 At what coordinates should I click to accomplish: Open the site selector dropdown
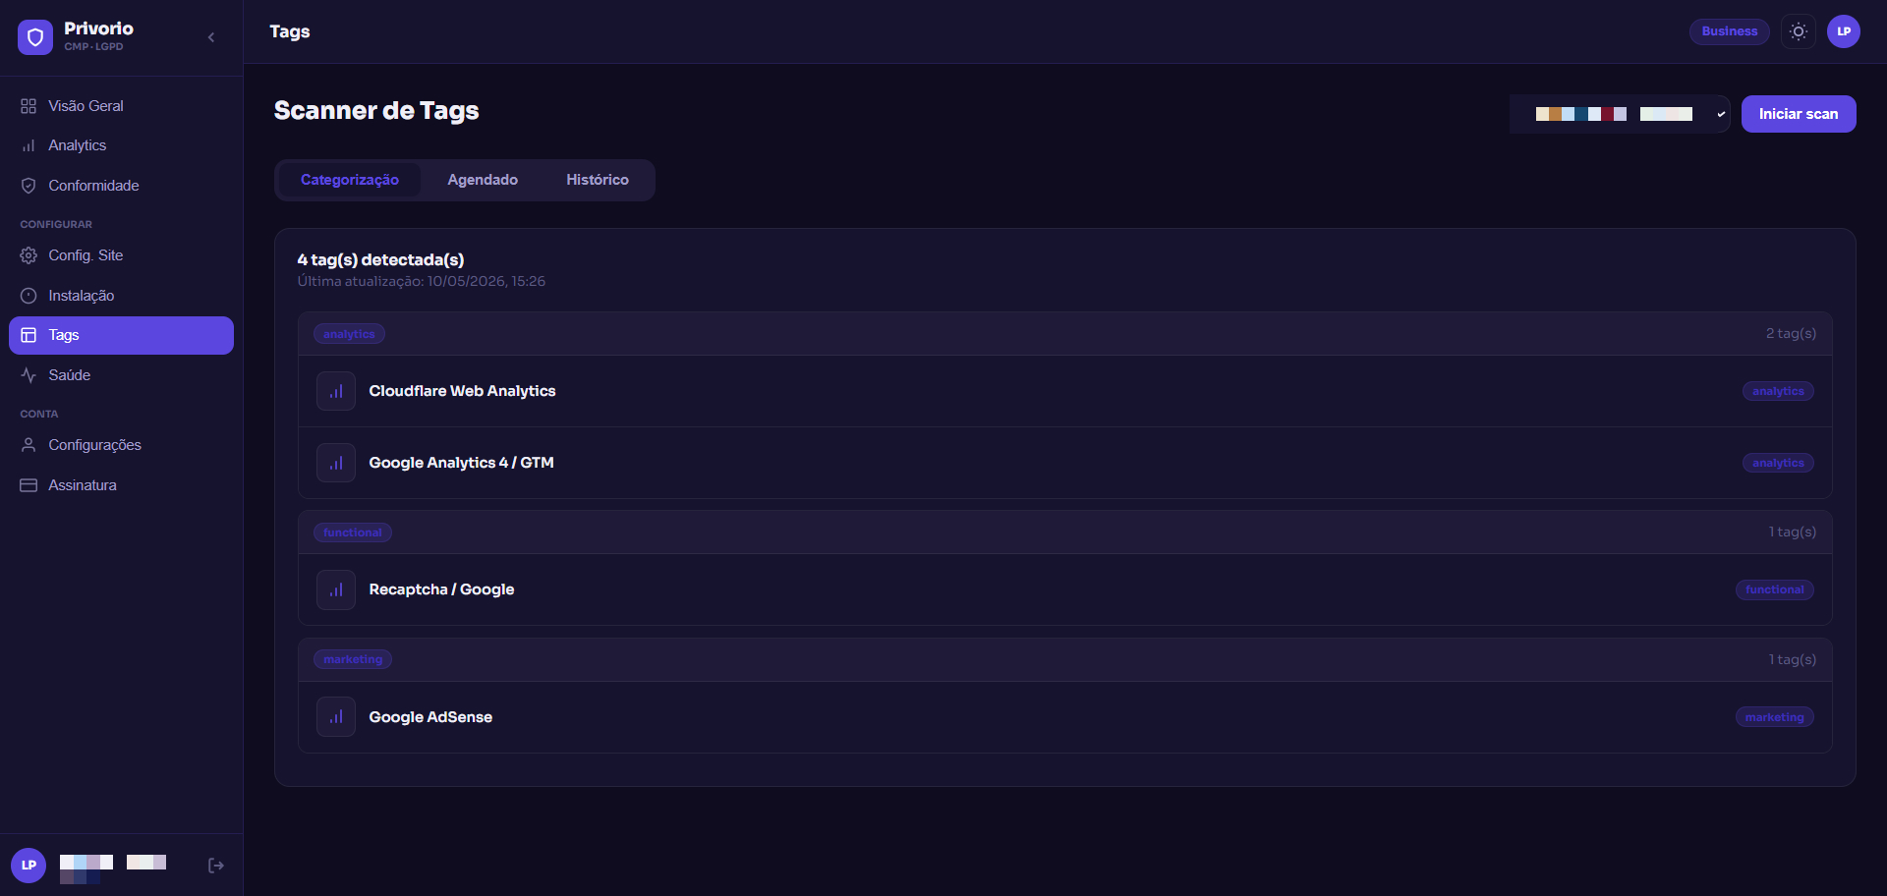coord(1620,114)
